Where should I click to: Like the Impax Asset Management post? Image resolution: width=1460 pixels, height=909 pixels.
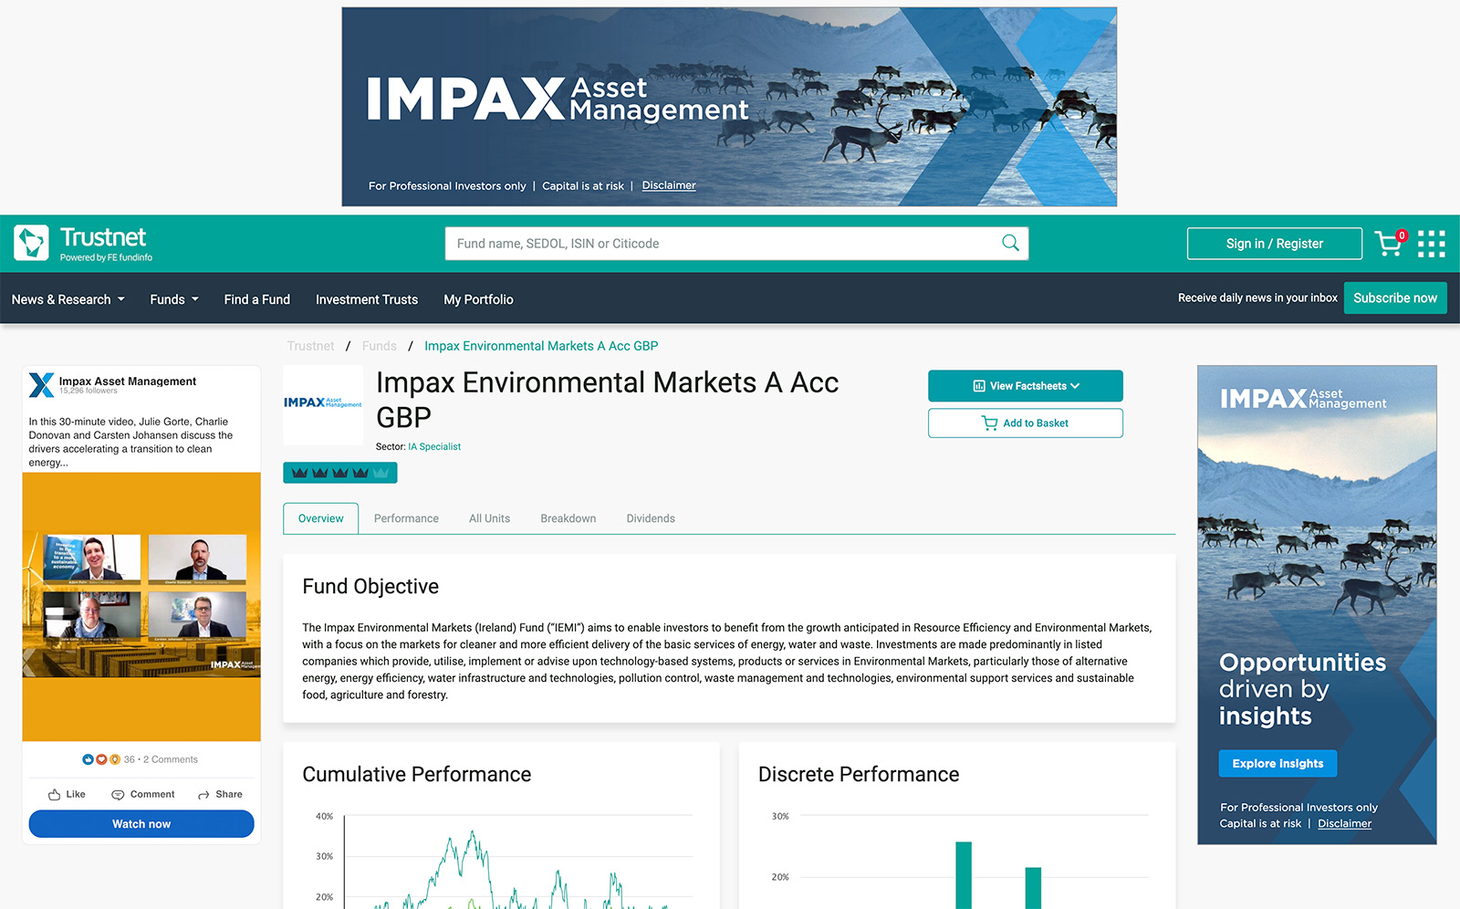[x=67, y=794]
